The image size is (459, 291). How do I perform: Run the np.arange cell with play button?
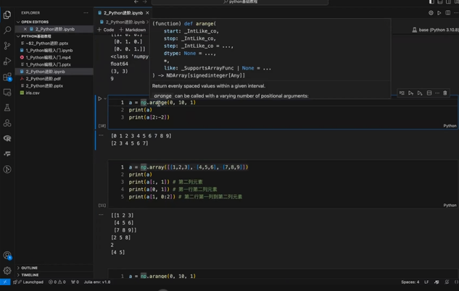point(100,98)
